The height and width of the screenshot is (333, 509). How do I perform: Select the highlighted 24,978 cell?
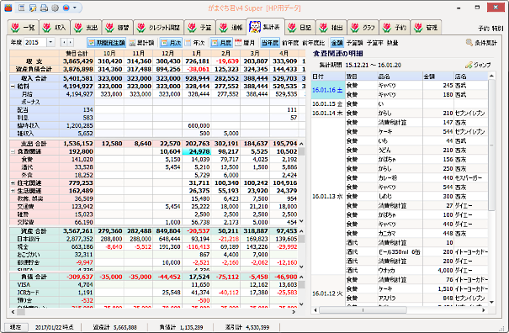tap(197, 151)
